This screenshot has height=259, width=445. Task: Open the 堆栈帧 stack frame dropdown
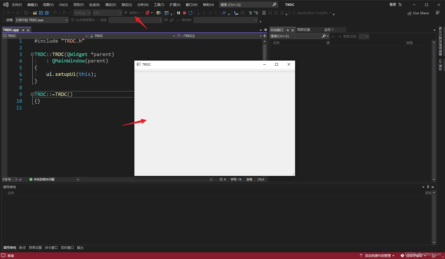tap(225, 20)
